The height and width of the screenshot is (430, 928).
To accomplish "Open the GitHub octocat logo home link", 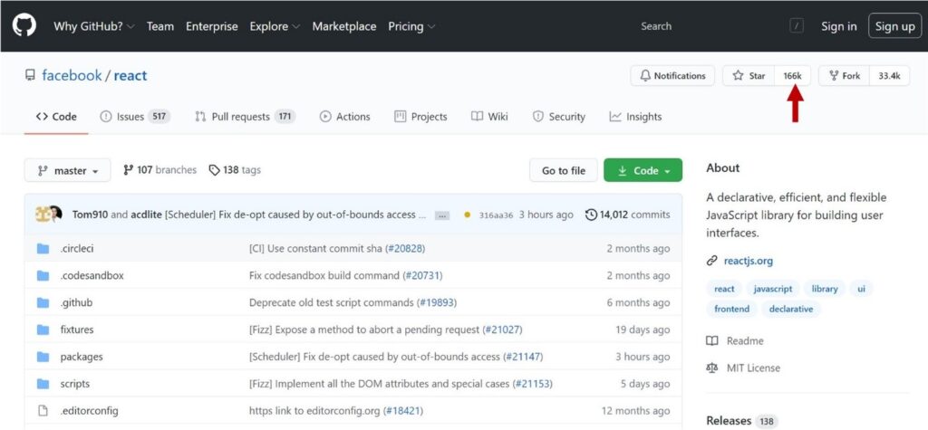I will click(24, 25).
